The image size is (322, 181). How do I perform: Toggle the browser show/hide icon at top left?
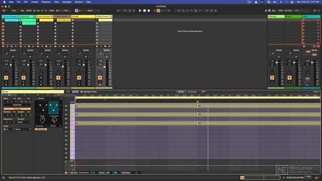[4, 11]
